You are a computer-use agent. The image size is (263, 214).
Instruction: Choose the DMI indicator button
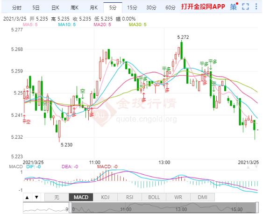(202, 197)
